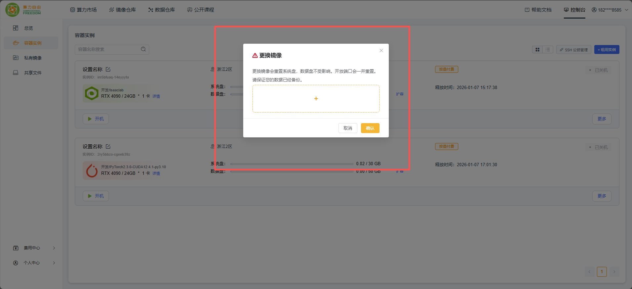Switch to list view layout icon
Image resolution: width=632 pixels, height=289 pixels.
[x=548, y=50]
